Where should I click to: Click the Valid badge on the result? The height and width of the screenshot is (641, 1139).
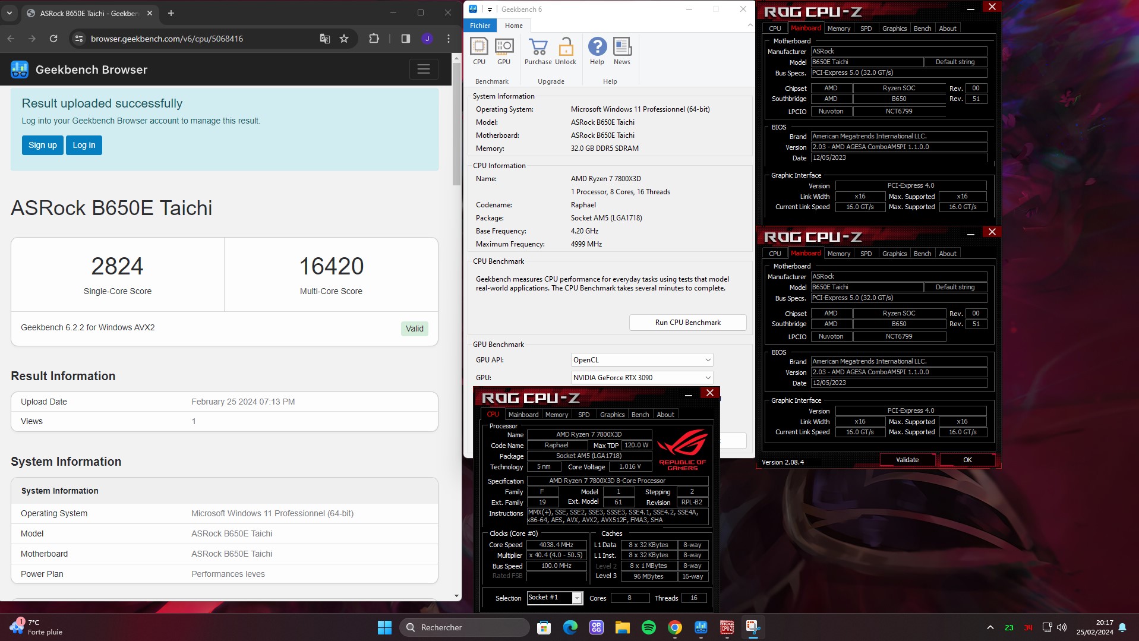[x=415, y=329]
